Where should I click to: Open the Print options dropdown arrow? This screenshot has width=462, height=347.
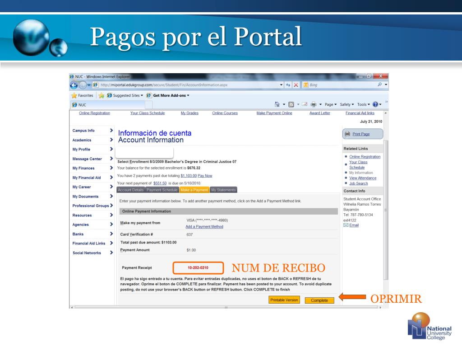coord(320,104)
